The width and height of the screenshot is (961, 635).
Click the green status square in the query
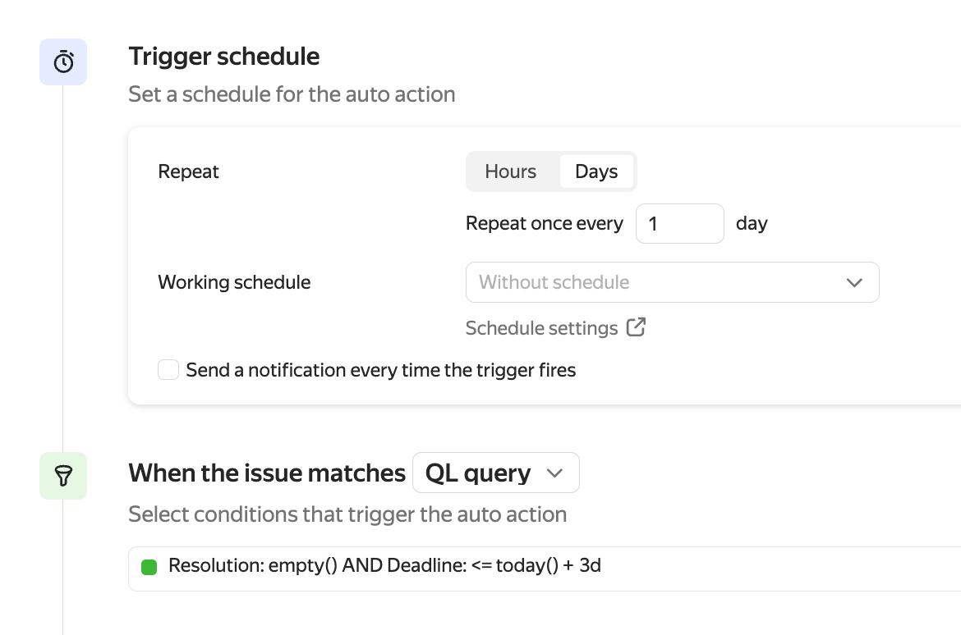coord(149,567)
